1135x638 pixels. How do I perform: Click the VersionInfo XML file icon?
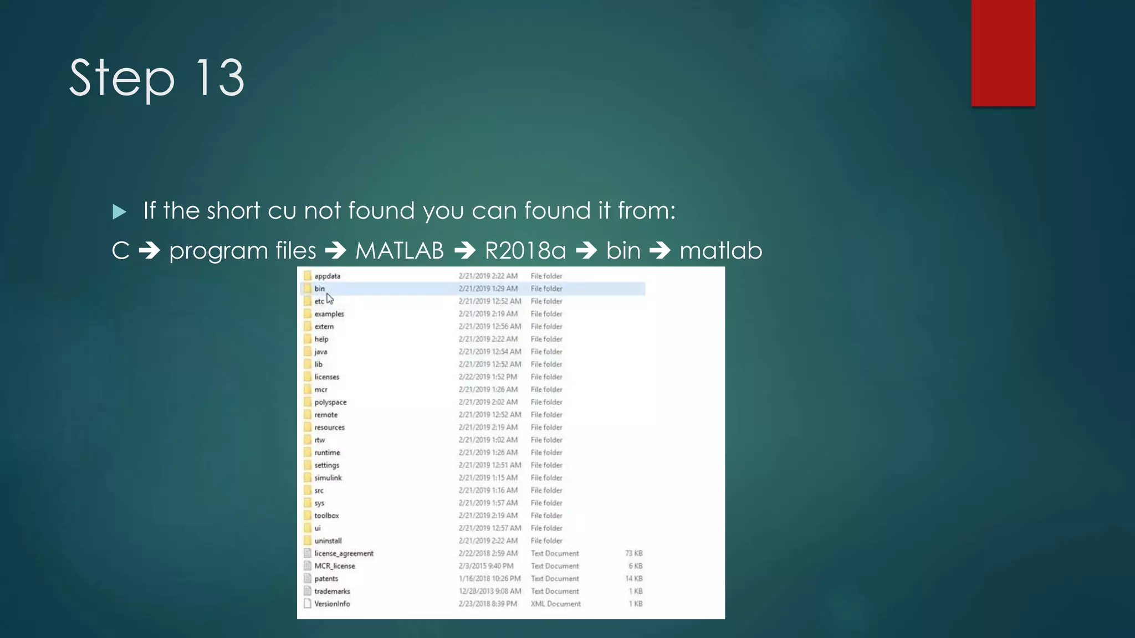coord(308,604)
